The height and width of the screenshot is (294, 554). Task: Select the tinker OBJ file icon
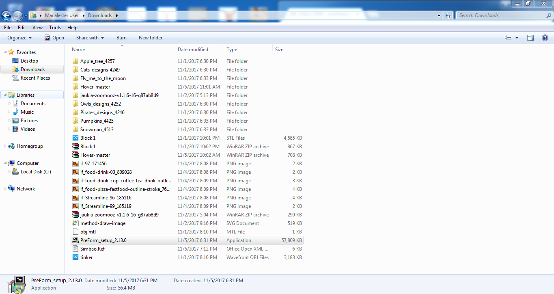pos(75,257)
